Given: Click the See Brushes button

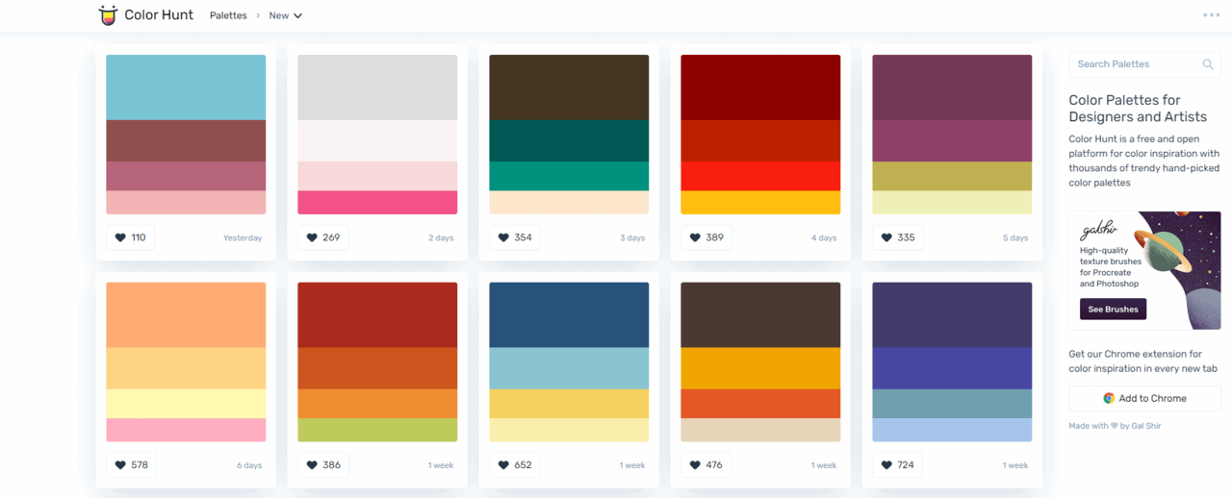Looking at the screenshot, I should 1113,310.
